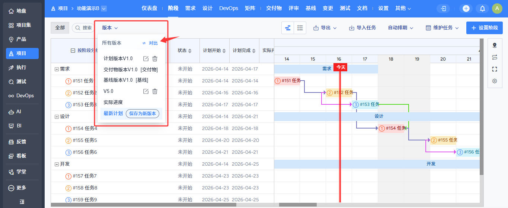The width and height of the screenshot is (508, 208).
Task: Edit 计划版本V1.0 via pencil icon
Action: (146, 59)
